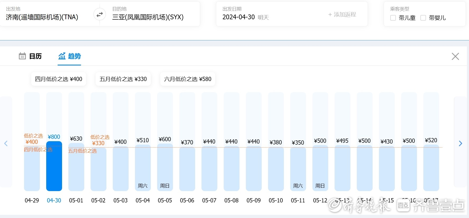Click 添加返程 to add return trip

pos(342,15)
